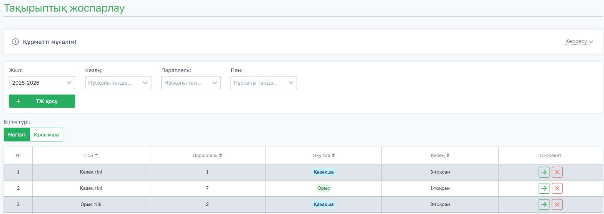
Task: Click the info icon beside Құрметті мұғалім
Action: (16, 42)
